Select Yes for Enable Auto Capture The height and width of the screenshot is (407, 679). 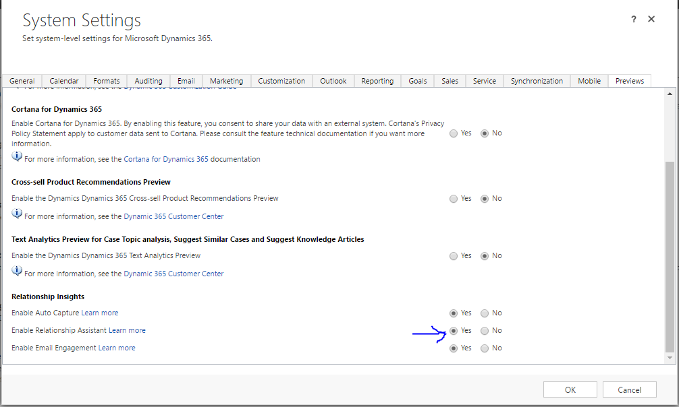coord(454,313)
